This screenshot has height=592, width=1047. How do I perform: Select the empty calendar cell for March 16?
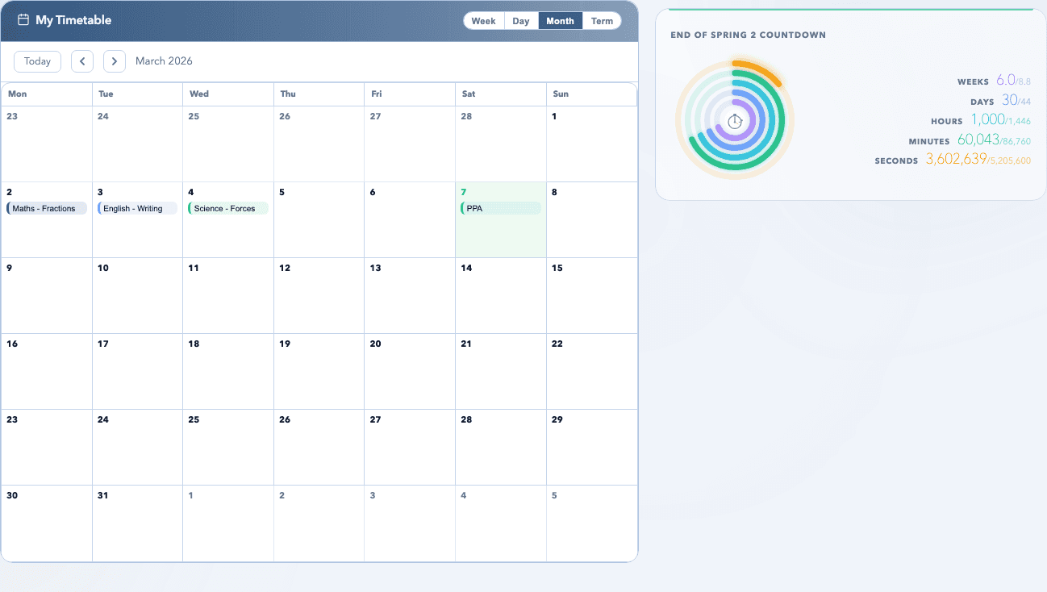(46, 371)
